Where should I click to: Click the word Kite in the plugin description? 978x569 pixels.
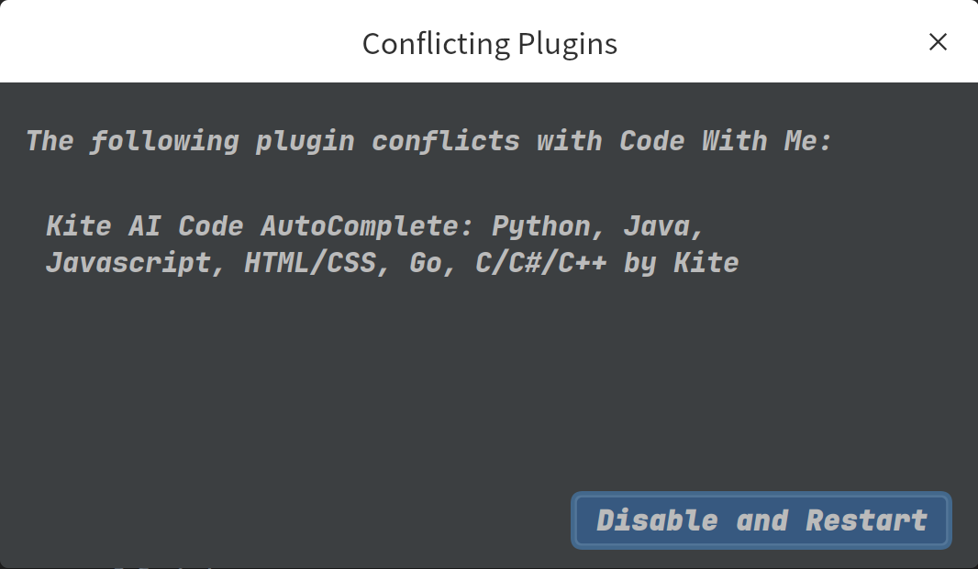tap(706, 263)
